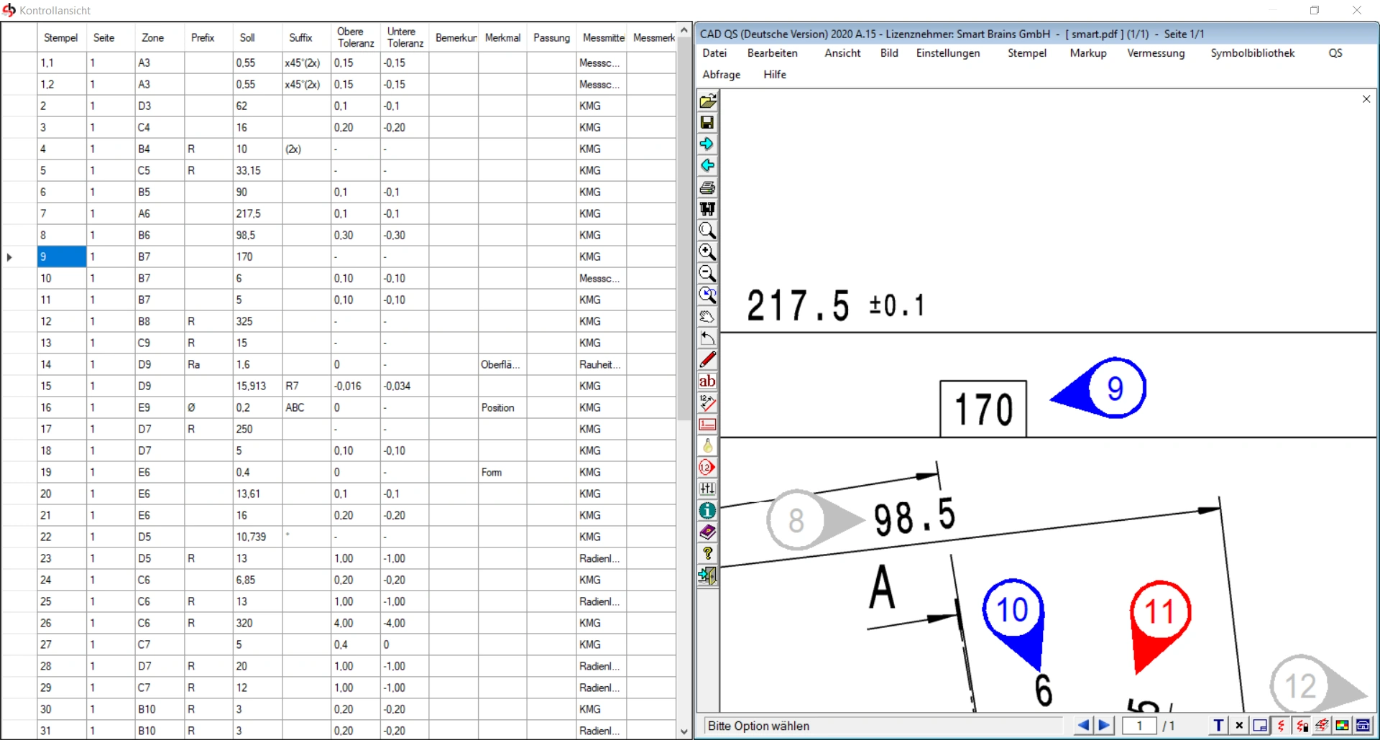The height and width of the screenshot is (740, 1380).
Task: Open the color palette icon in status bar
Action: coord(1342,726)
